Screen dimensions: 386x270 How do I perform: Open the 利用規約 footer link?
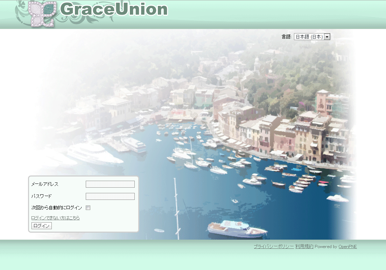304,247
